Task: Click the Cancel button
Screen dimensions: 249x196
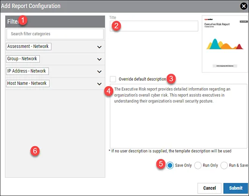Action: tap(210, 188)
